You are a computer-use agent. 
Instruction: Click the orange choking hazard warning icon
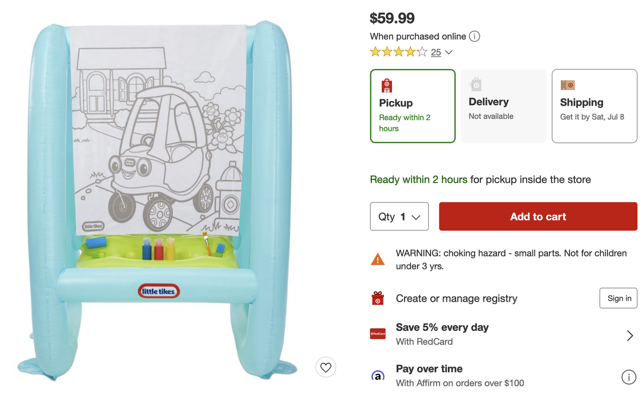378,260
